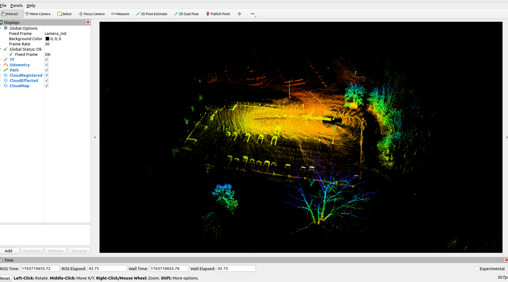This screenshot has height=282, width=508.
Task: Toggle the TF display checkbox
Action: coord(47,59)
